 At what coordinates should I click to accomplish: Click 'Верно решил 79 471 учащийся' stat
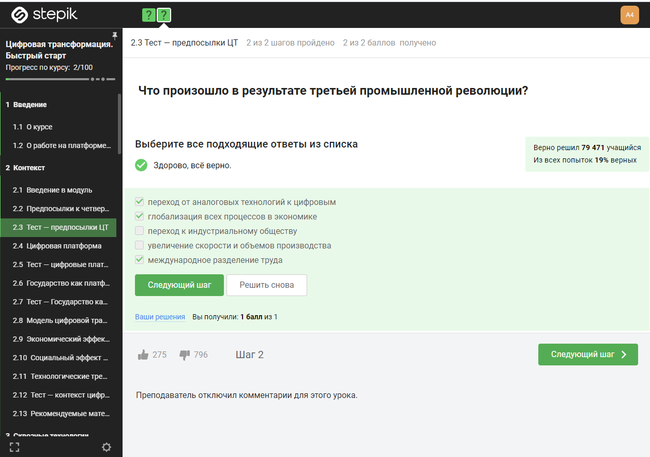(x=587, y=148)
